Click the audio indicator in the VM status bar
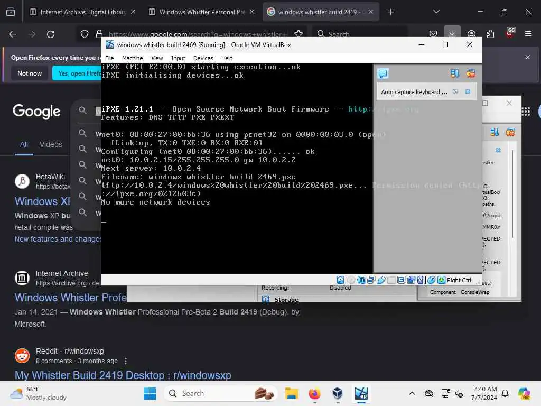Screen dimensions: 541x406 [361, 280]
